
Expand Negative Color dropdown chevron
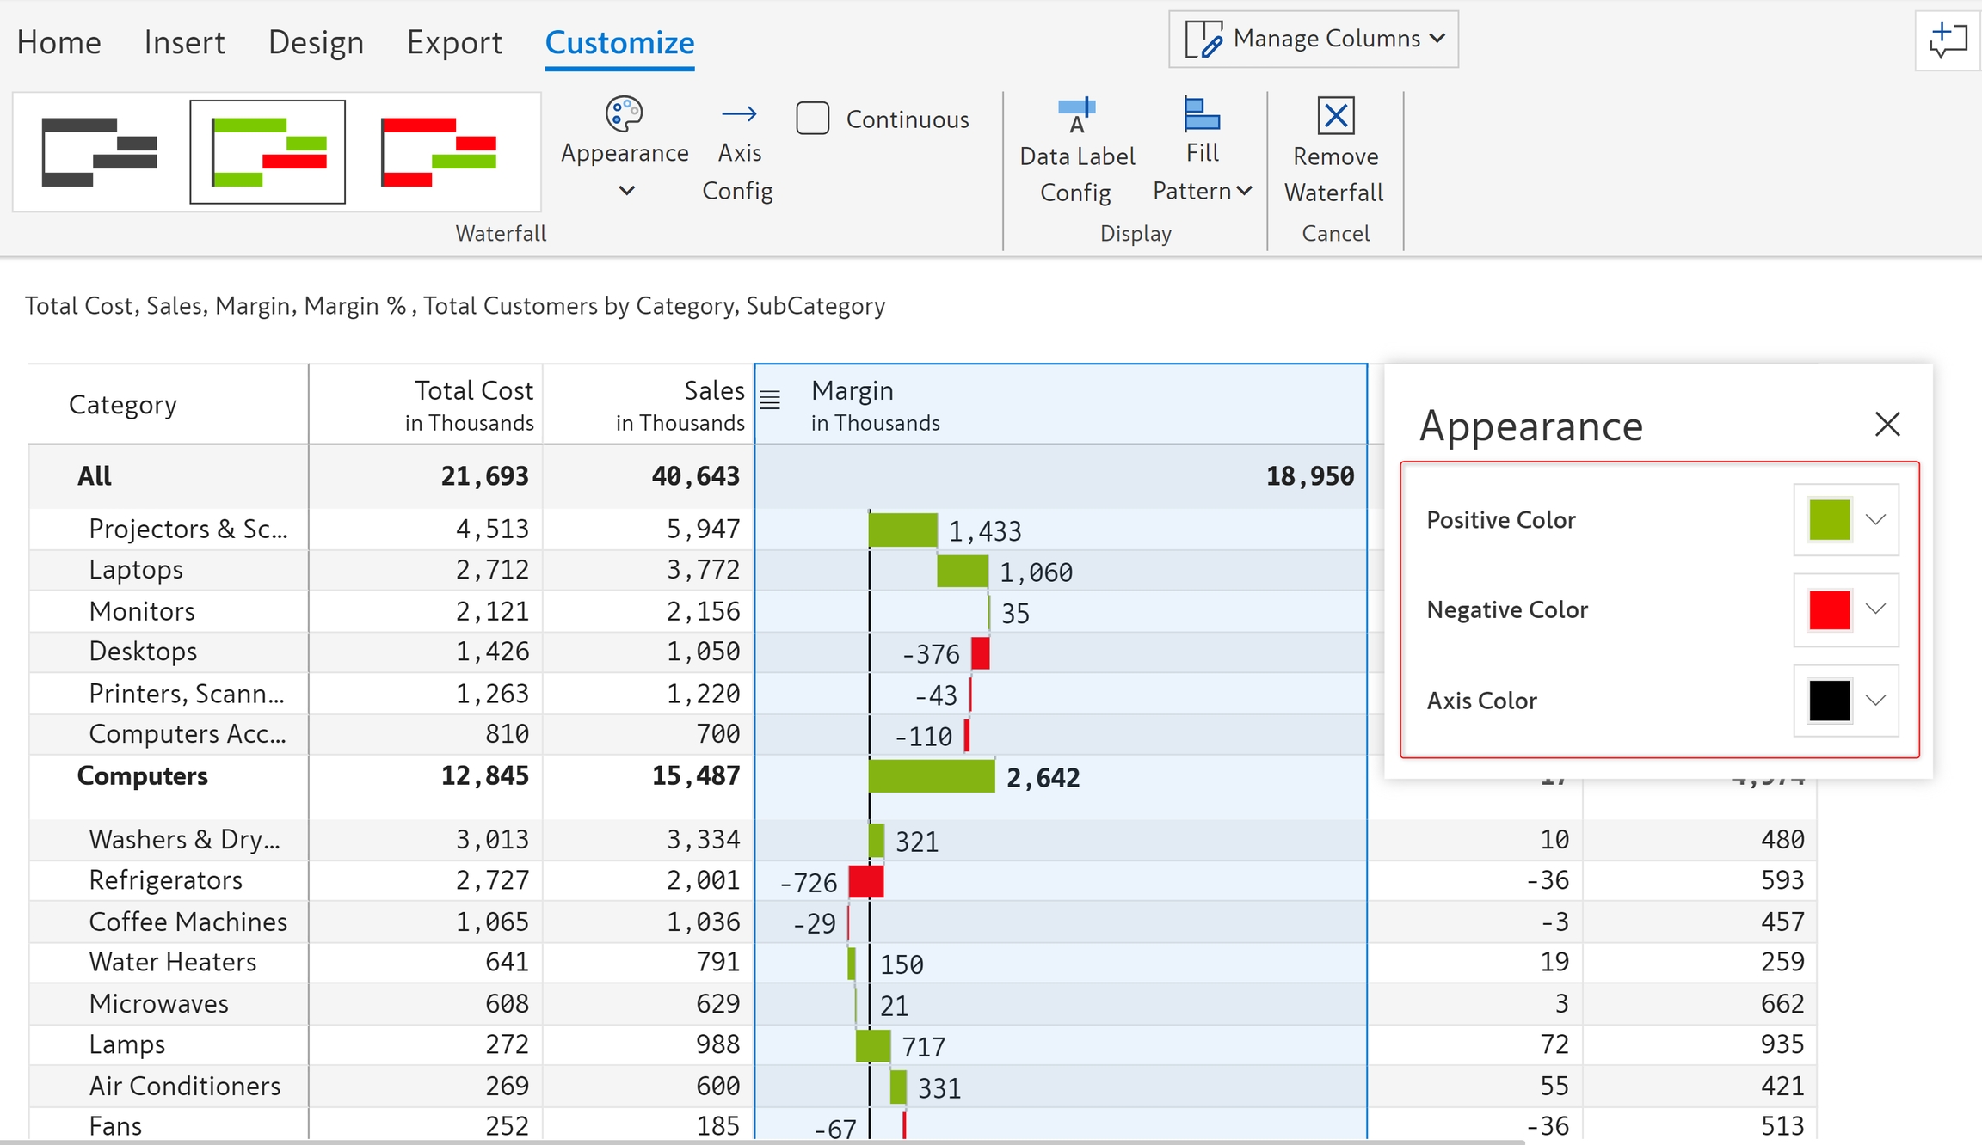click(1876, 609)
